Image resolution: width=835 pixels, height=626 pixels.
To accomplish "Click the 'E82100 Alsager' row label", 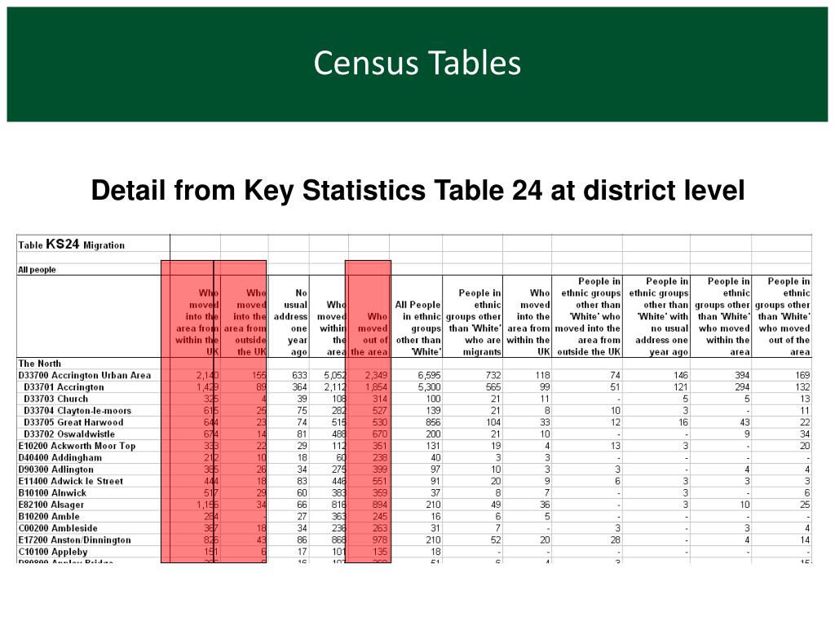I will click(51, 505).
